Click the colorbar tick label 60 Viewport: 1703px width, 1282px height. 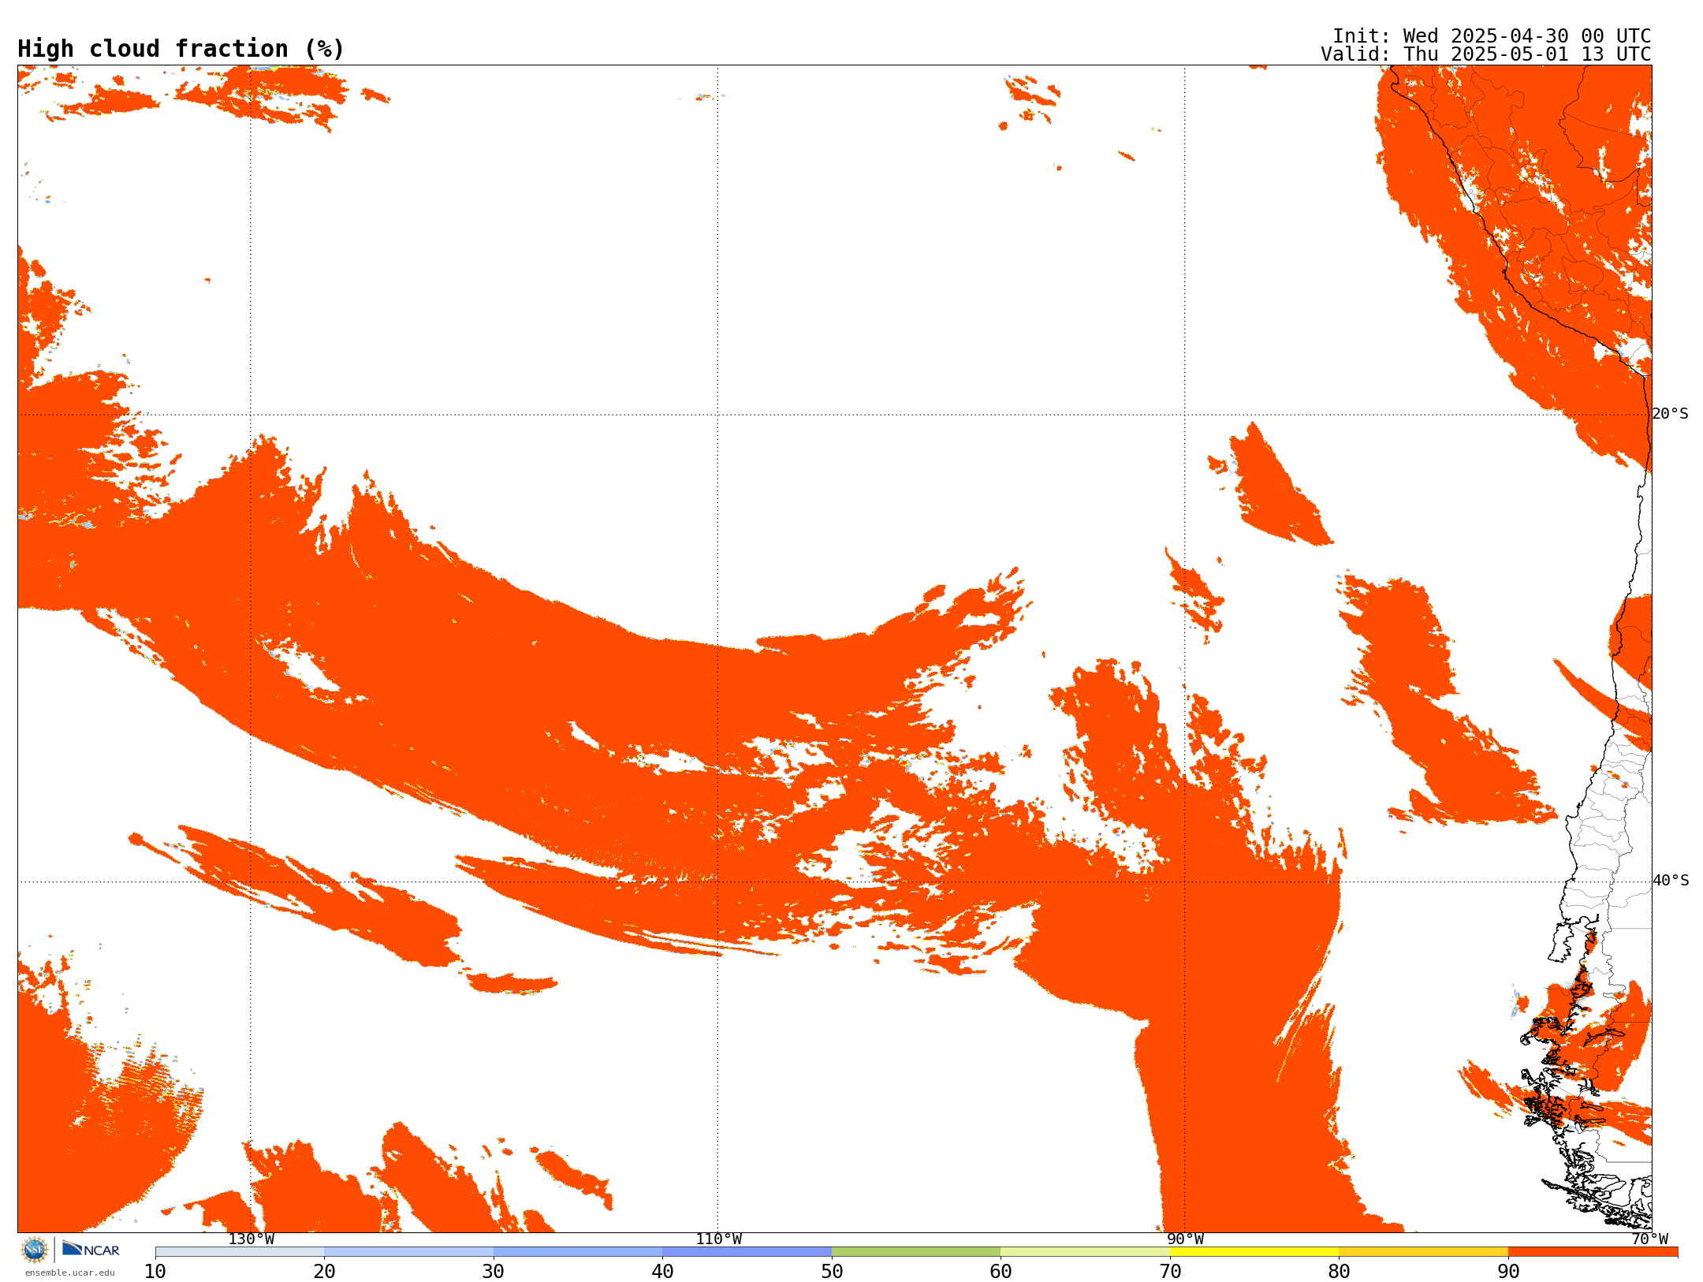pyautogui.click(x=1001, y=1271)
